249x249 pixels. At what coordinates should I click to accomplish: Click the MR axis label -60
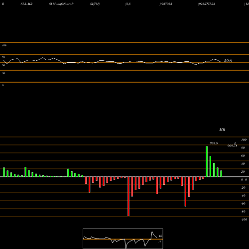point(243,204)
